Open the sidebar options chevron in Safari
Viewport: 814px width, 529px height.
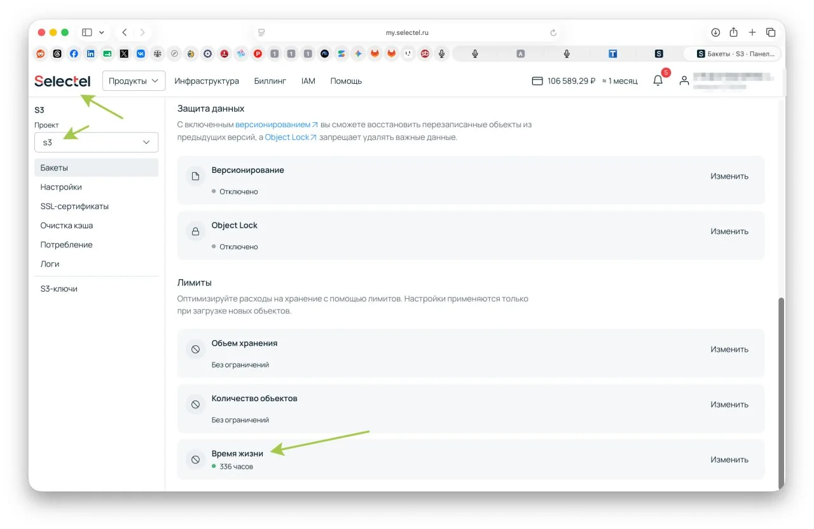pyautogui.click(x=102, y=32)
